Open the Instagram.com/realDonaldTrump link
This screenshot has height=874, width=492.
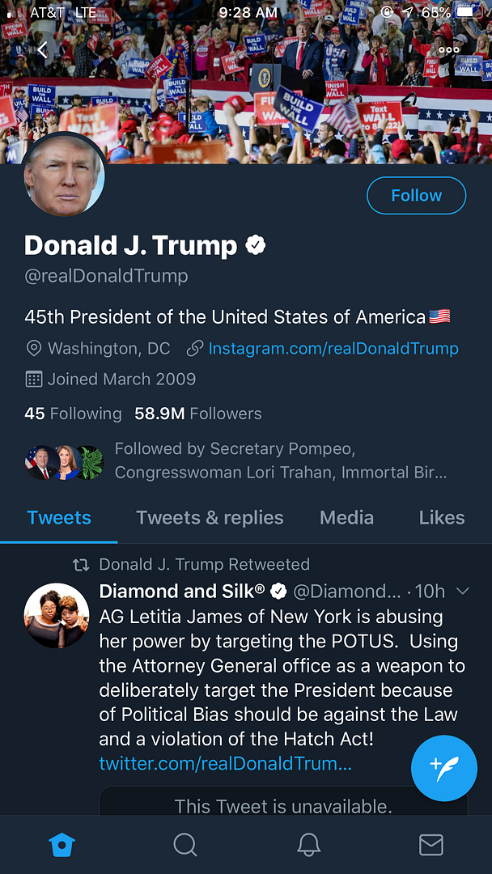coord(333,349)
